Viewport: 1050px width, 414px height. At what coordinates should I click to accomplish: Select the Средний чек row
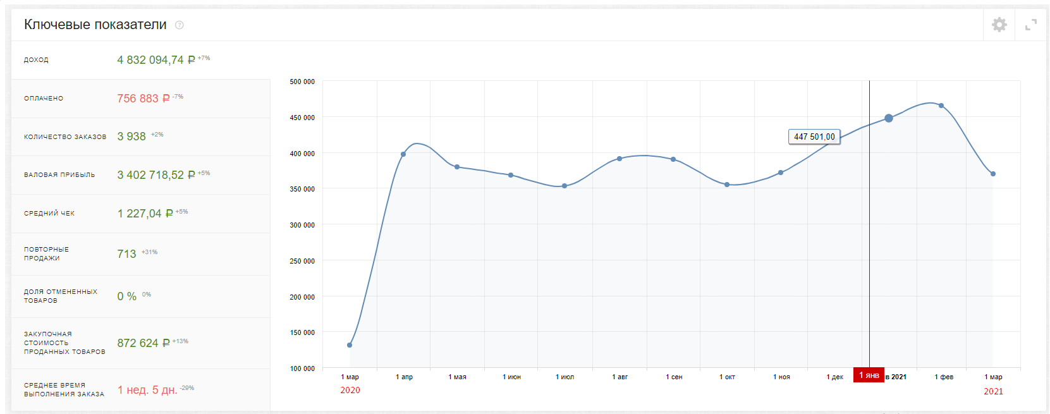[x=140, y=214]
